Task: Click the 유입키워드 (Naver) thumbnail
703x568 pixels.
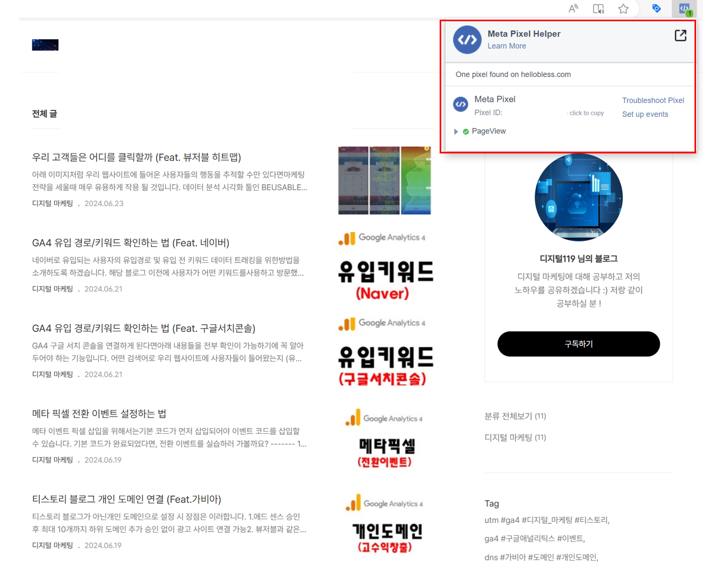Action: point(385,266)
